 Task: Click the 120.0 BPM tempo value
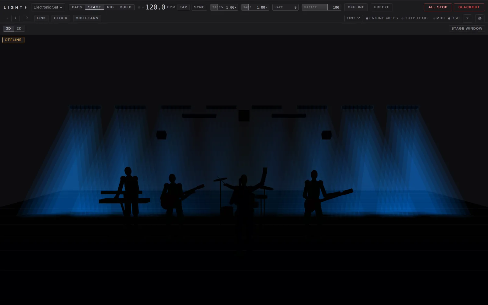[155, 7]
